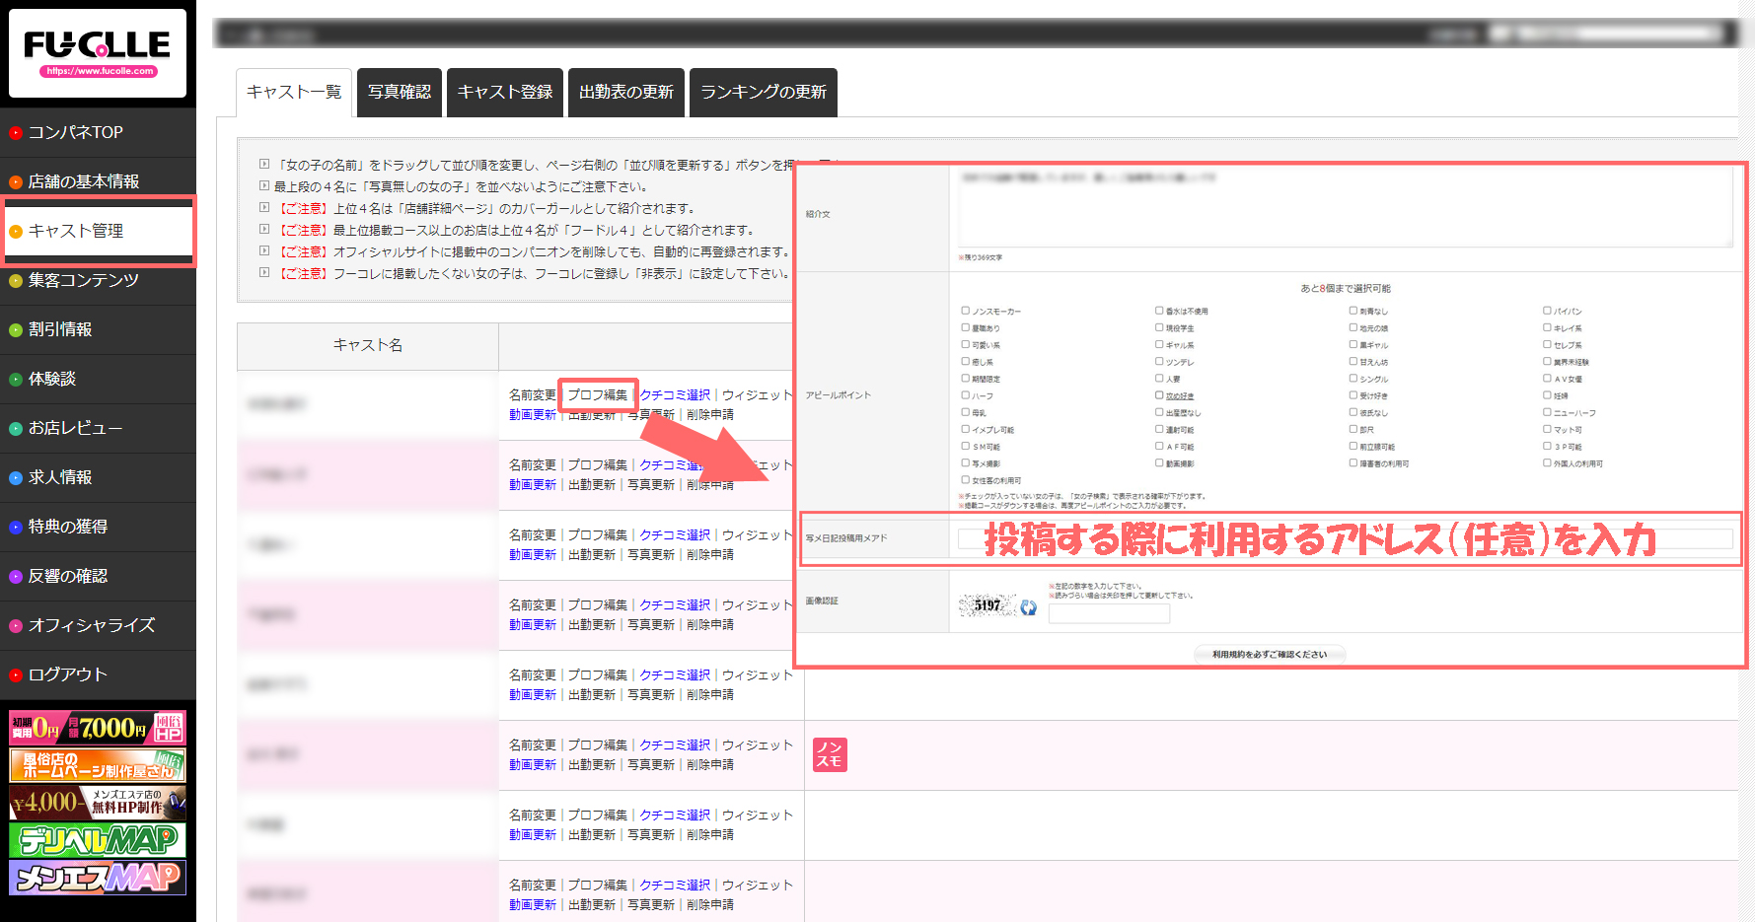Tick the キレイ系 checkbox

(x=1547, y=327)
